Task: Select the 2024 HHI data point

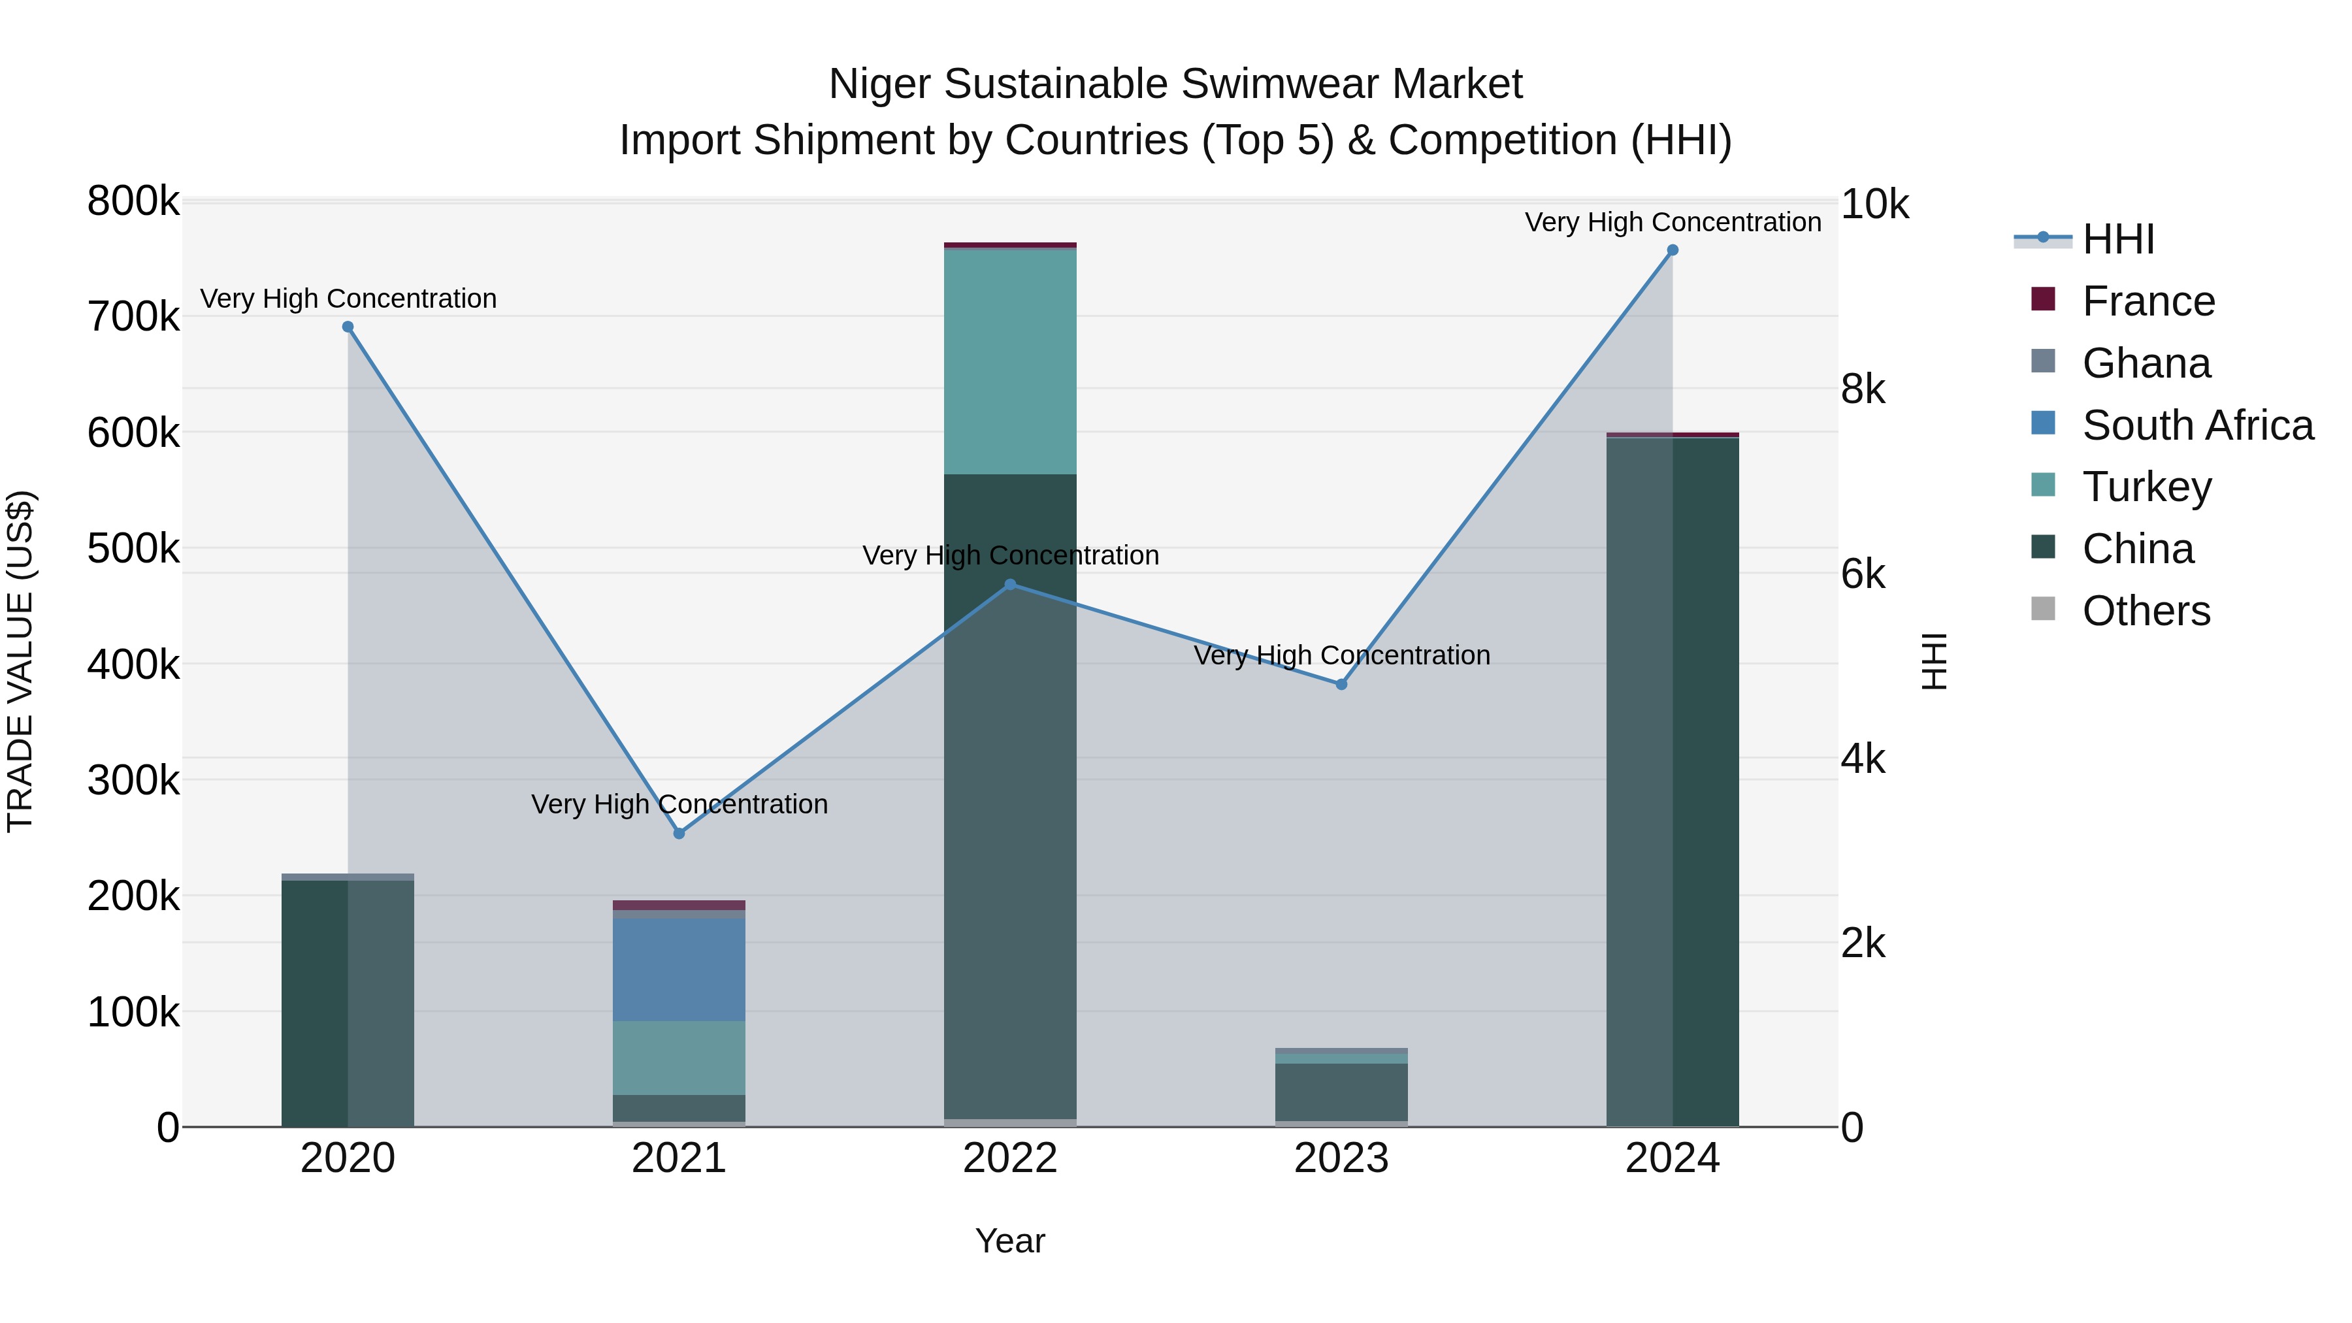Action: (1673, 250)
